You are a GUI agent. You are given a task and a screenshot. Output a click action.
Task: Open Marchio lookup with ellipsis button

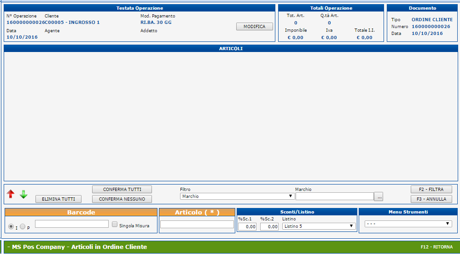point(378,196)
